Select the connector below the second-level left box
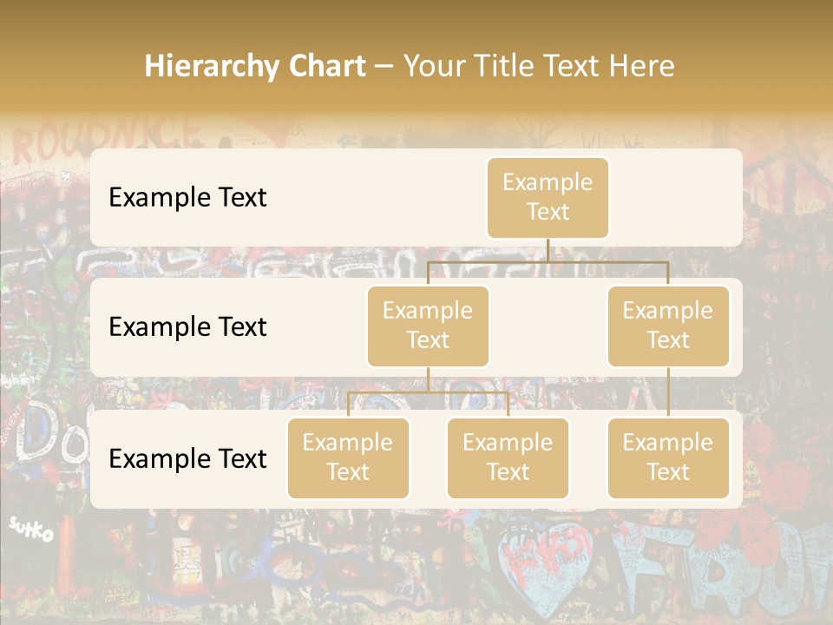 (x=428, y=380)
